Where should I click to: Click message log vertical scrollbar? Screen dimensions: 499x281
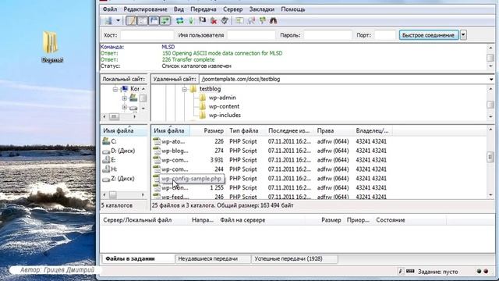[490, 57]
